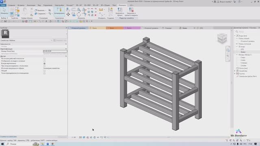Click the horizontal scrollbar below the 3D view
Viewport: 260px width, 146px height.
point(169,137)
